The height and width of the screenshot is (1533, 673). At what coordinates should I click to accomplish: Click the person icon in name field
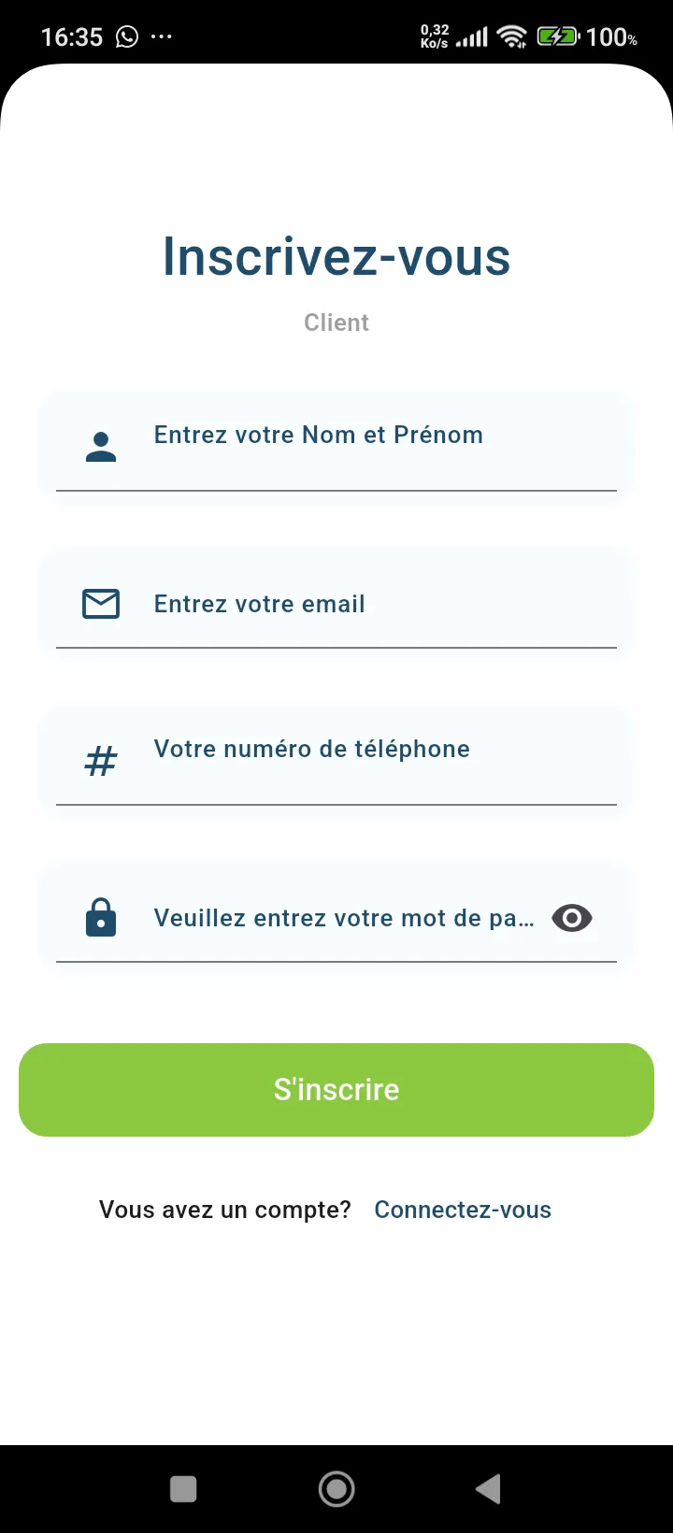[101, 447]
